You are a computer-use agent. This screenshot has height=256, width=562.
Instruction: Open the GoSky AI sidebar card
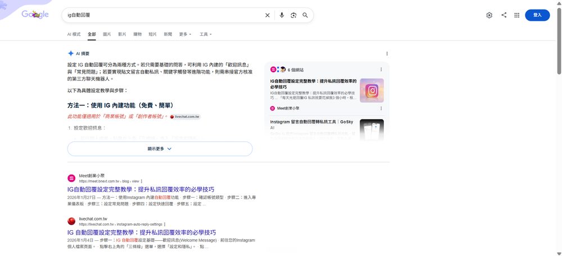[x=311, y=125]
